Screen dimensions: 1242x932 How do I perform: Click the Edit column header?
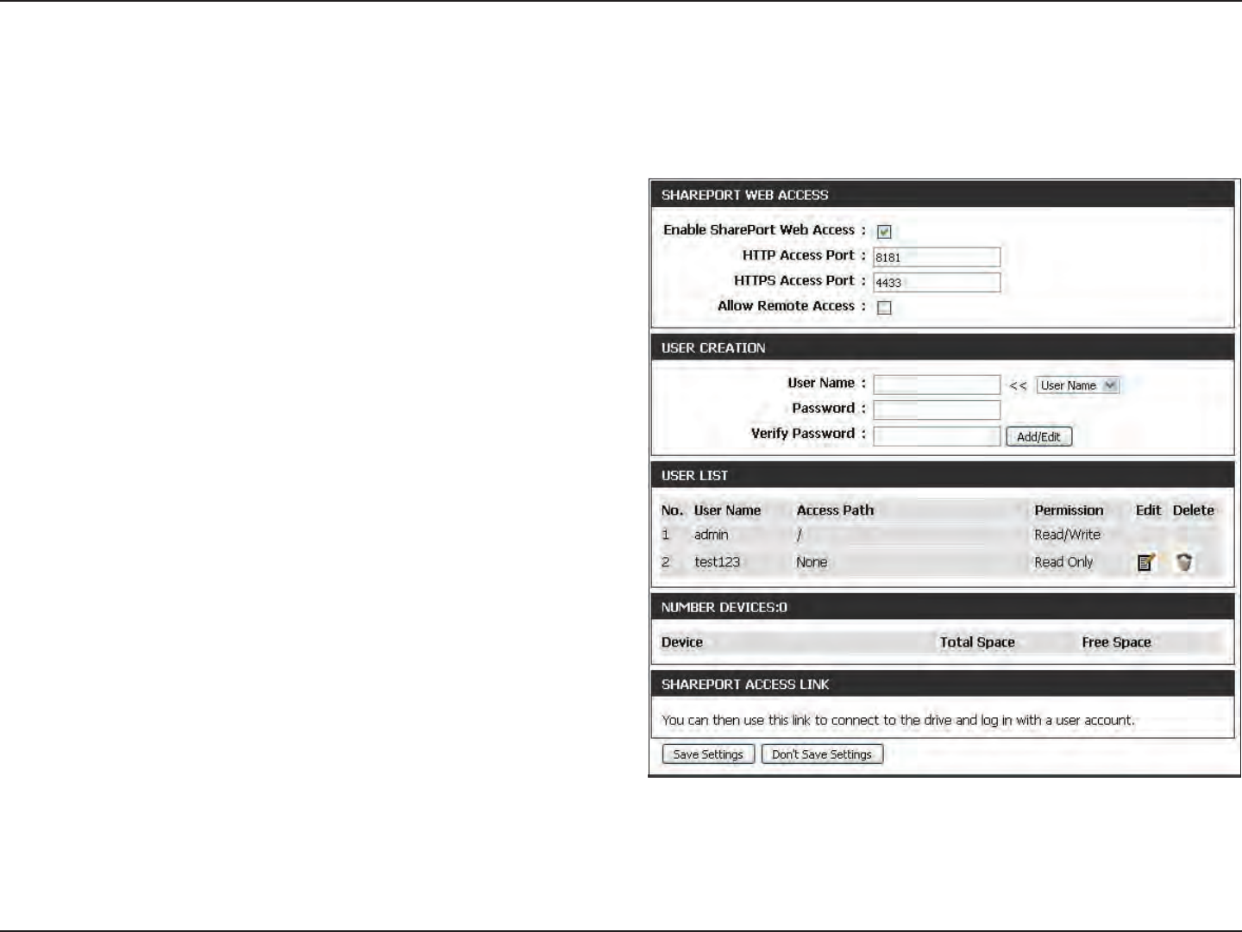(x=1148, y=510)
